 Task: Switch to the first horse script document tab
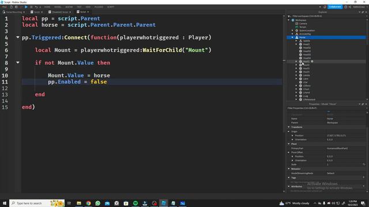pyautogui.click(x=14, y=12)
